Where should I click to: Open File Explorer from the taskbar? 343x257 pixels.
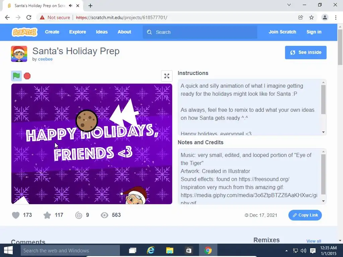169,250
